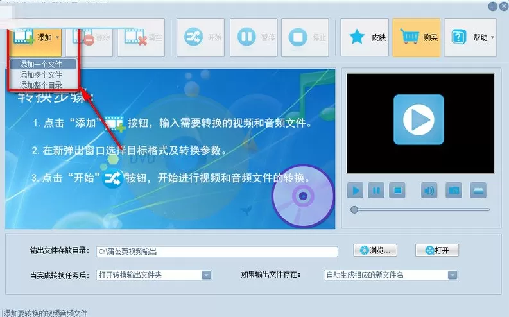Image resolution: width=509 pixels, height=317 pixels.
Task: Click the preview seek slider handle
Action: click(x=354, y=210)
